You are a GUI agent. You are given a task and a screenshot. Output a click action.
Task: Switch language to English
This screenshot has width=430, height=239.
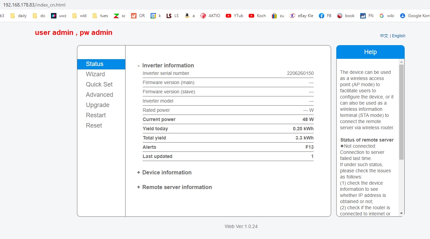(x=399, y=36)
